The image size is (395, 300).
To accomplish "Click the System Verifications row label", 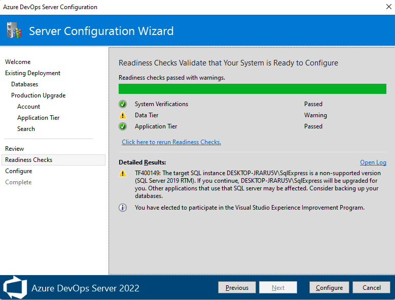I will [x=161, y=104].
